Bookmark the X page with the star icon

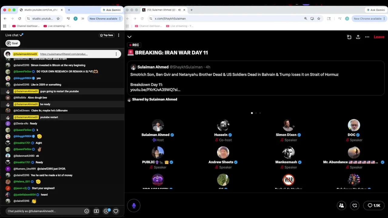click(319, 18)
